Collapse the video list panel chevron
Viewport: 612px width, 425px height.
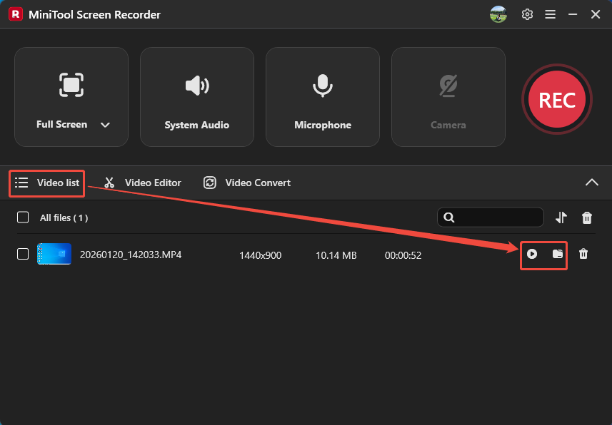pyautogui.click(x=592, y=183)
